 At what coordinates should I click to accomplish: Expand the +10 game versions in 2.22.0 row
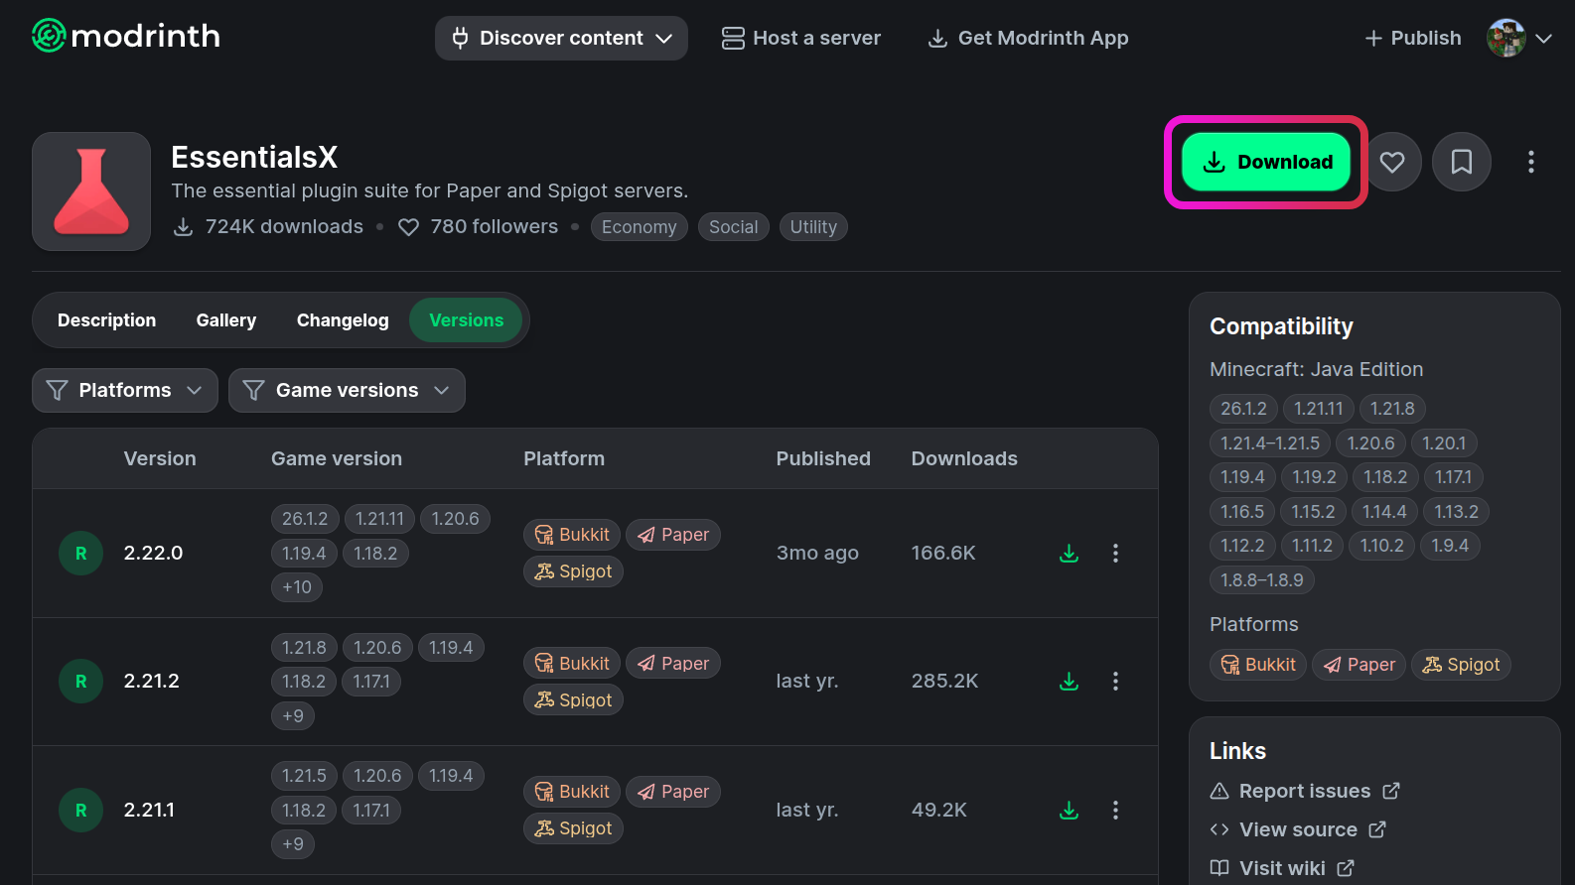point(297,587)
